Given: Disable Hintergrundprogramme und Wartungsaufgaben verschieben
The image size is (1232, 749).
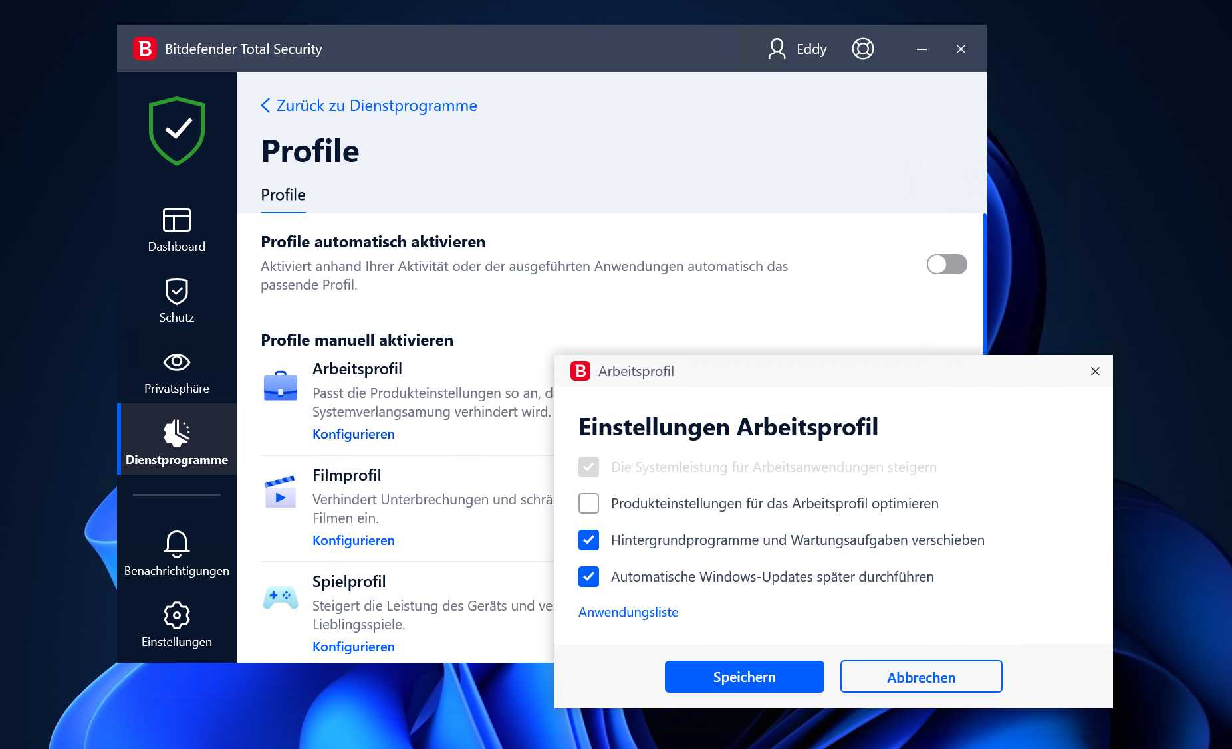Looking at the screenshot, I should point(588,540).
